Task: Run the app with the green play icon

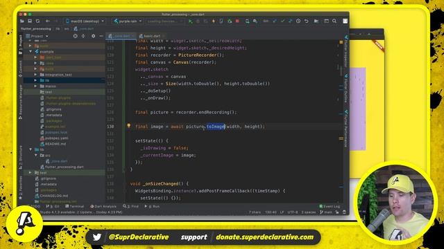Action: pos(190,21)
